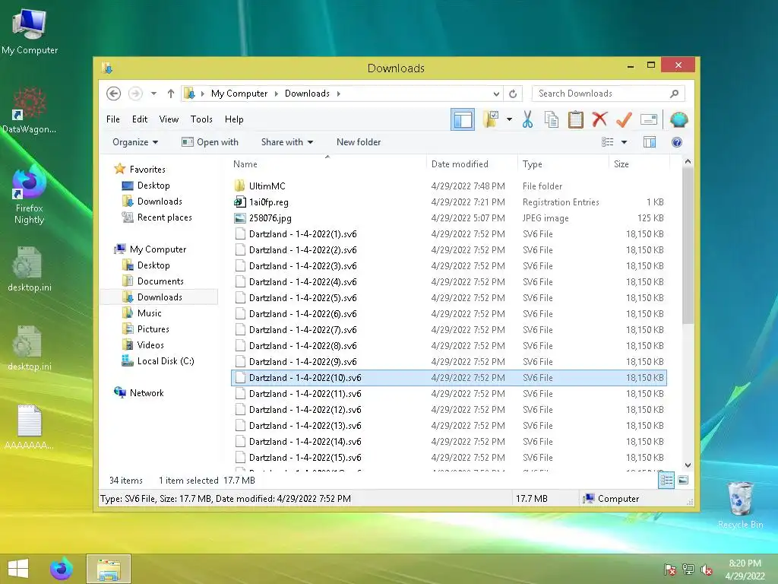The height and width of the screenshot is (584, 778).
Task: Select Recent places in Favorites
Action: (164, 217)
